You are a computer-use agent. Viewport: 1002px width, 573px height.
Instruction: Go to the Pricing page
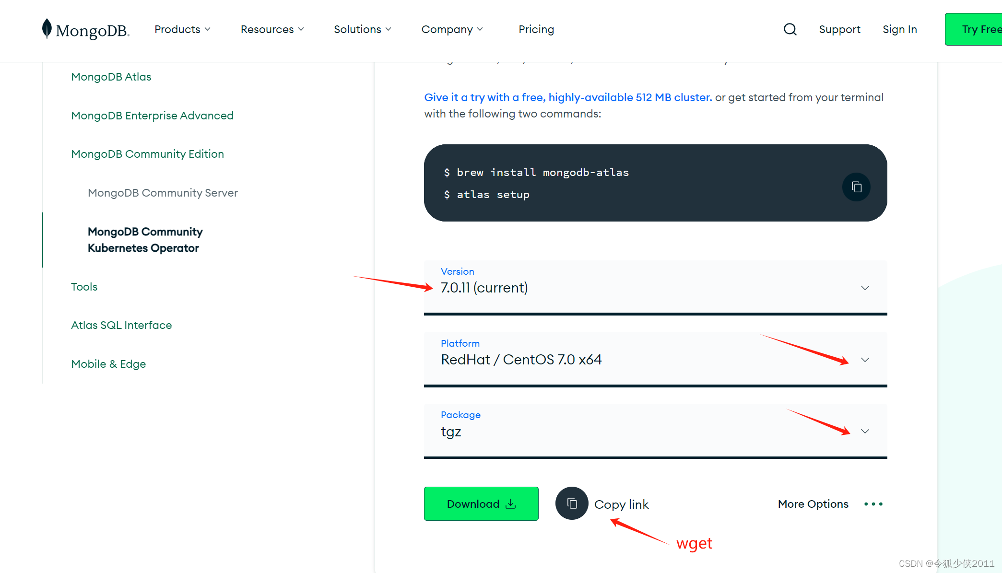pos(536,29)
